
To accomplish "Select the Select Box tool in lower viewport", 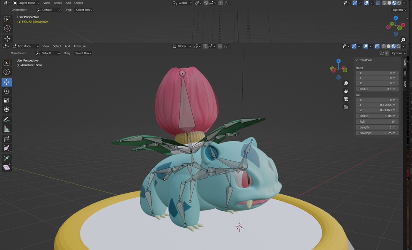I will (7, 63).
